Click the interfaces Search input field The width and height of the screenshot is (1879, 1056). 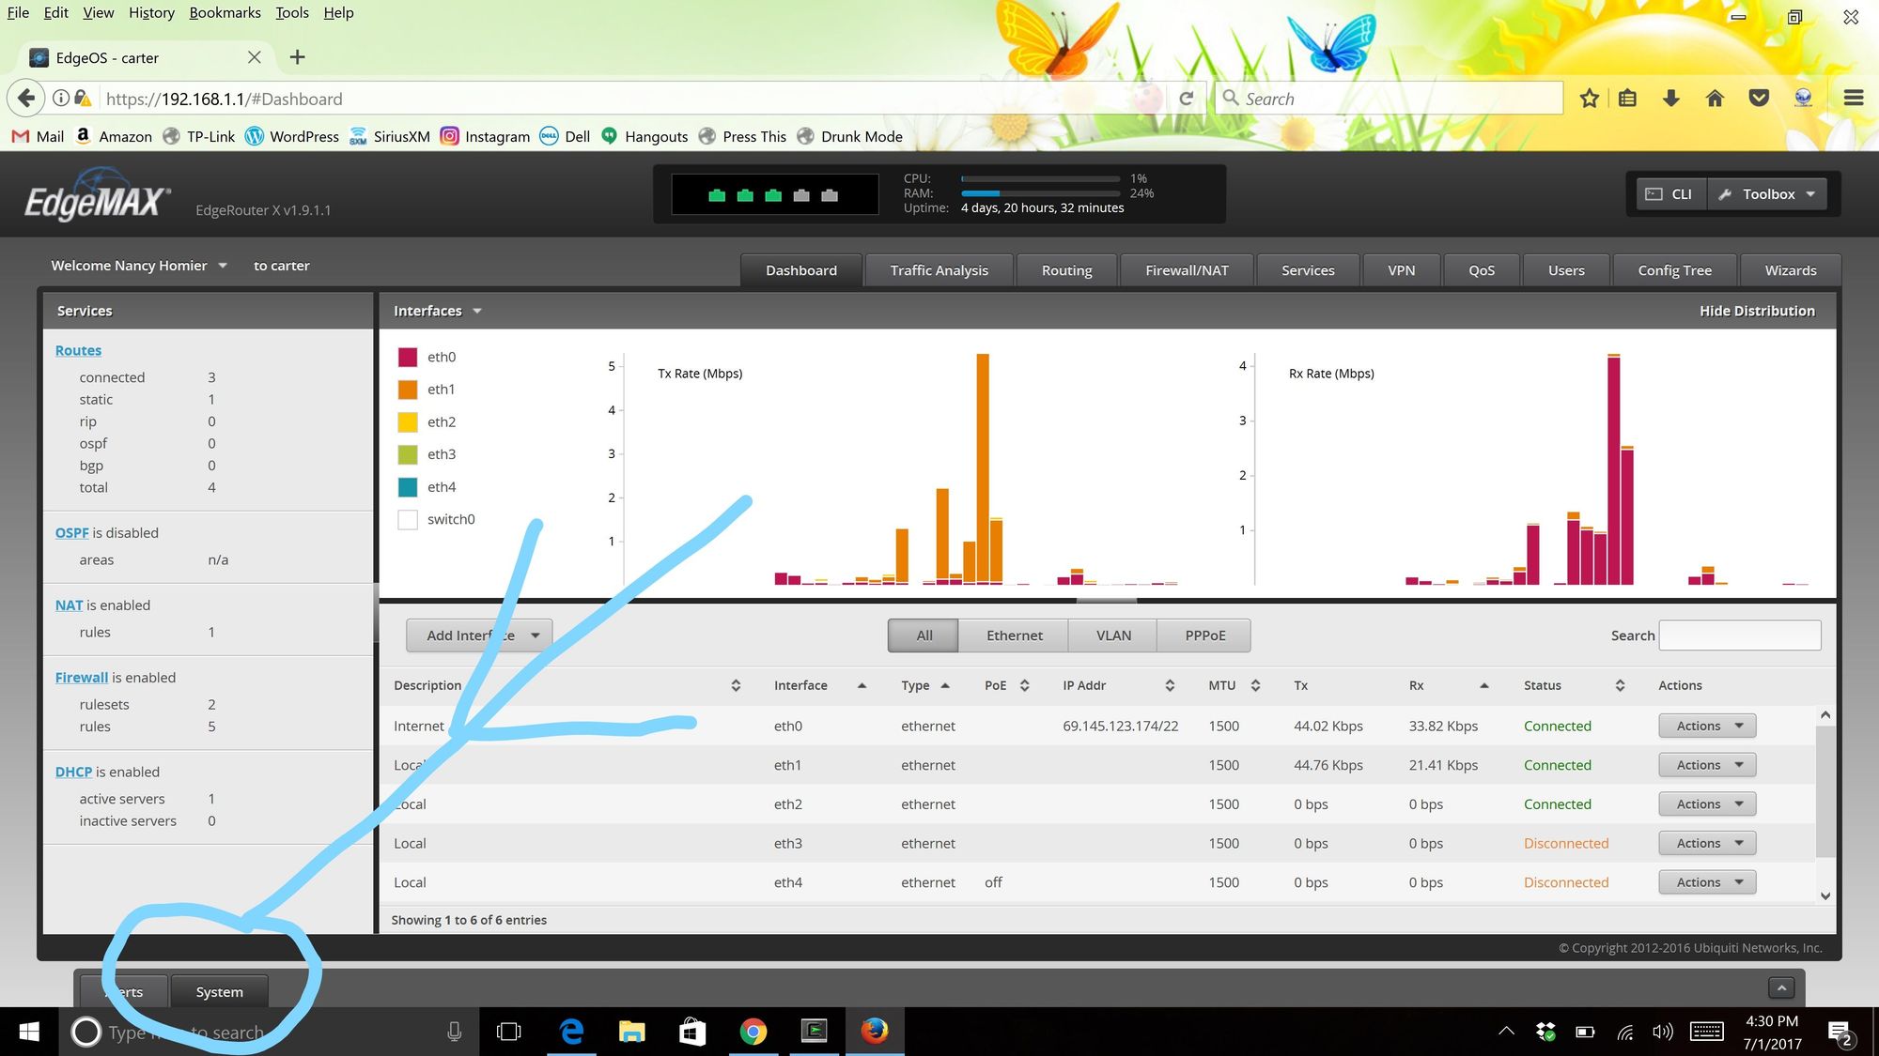[x=1739, y=635]
